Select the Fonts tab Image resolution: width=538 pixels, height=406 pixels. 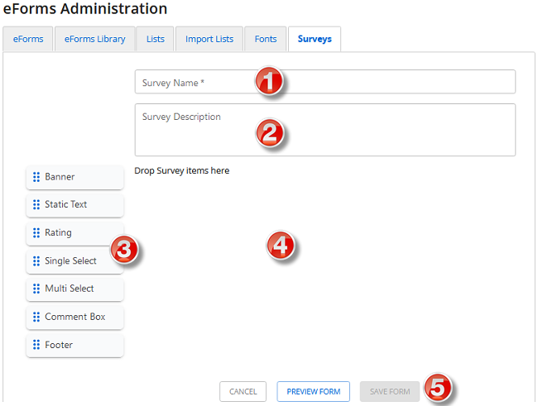[x=266, y=39]
